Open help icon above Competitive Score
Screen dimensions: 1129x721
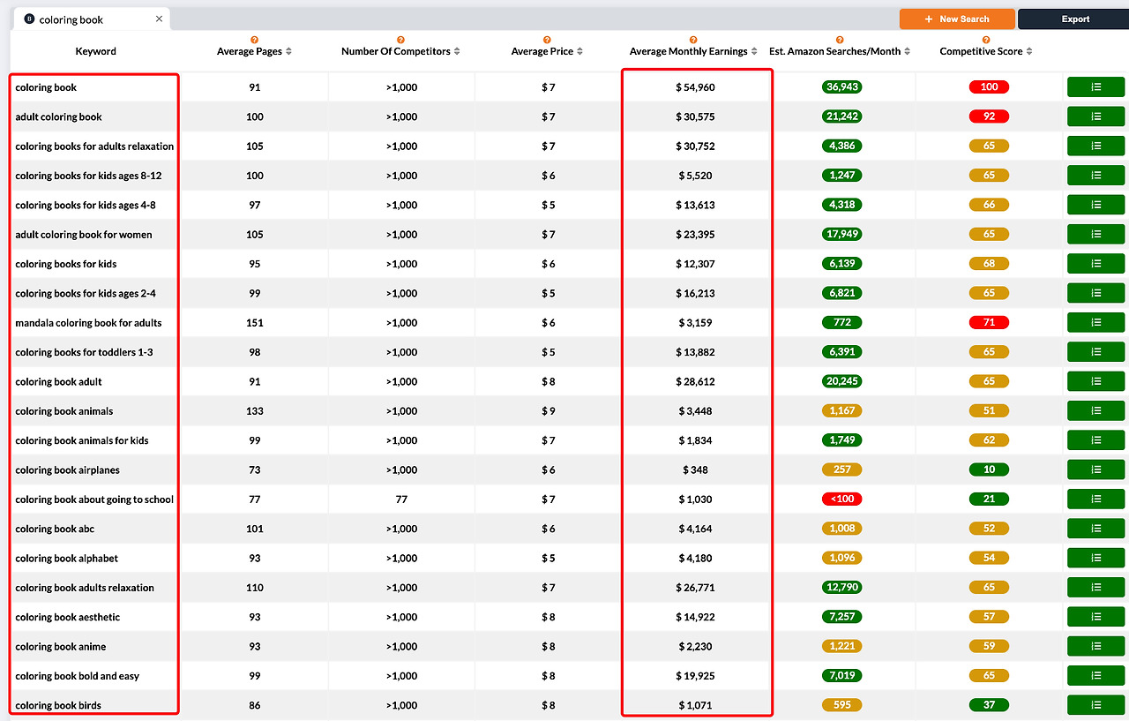985,40
